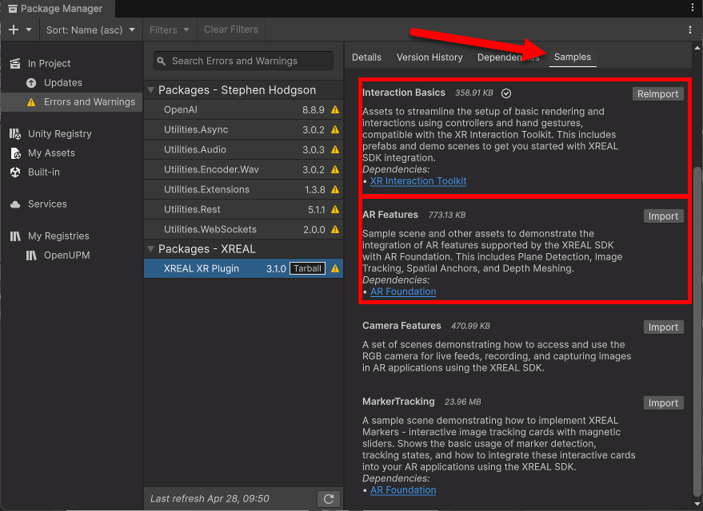Switch to the Dependencies tab
Screen dimensions: 703x511
(508, 57)
